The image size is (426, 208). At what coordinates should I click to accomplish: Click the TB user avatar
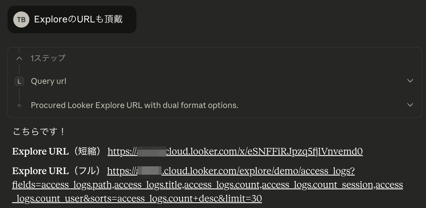click(x=21, y=20)
